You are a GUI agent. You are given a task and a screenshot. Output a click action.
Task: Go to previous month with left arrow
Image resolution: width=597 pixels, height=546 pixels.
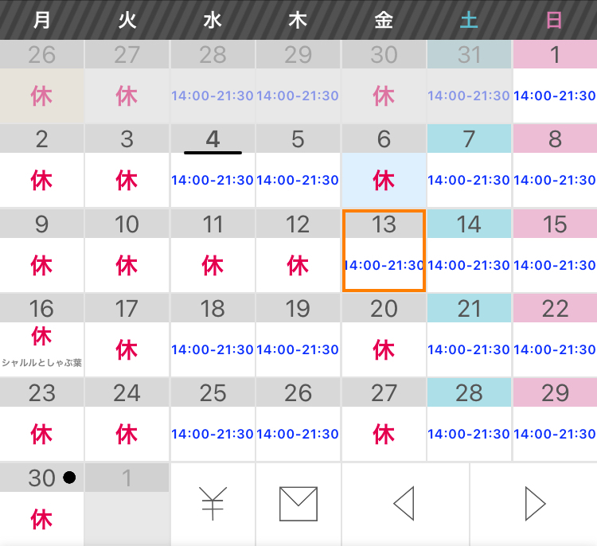[x=404, y=503]
